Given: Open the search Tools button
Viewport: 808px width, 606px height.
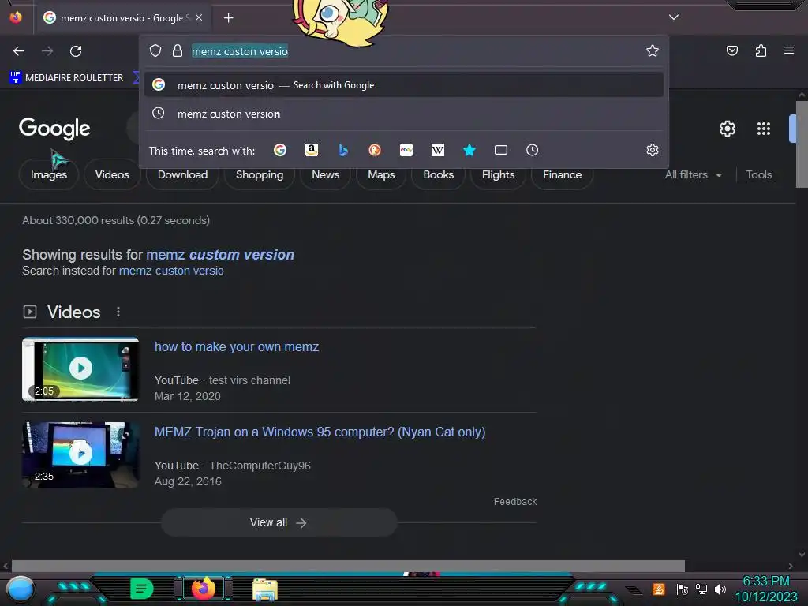Looking at the screenshot, I should coord(758,174).
